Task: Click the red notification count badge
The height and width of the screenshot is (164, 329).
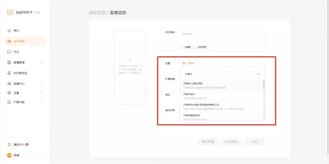Action: click(27, 145)
